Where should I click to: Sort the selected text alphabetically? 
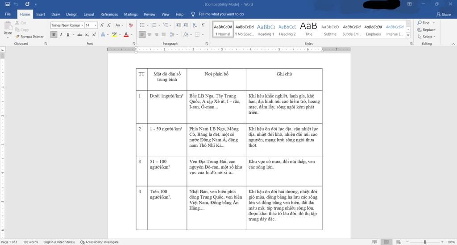[x=195, y=25]
